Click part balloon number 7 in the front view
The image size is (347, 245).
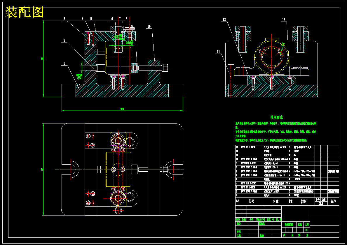pyautogui.click(x=120, y=19)
